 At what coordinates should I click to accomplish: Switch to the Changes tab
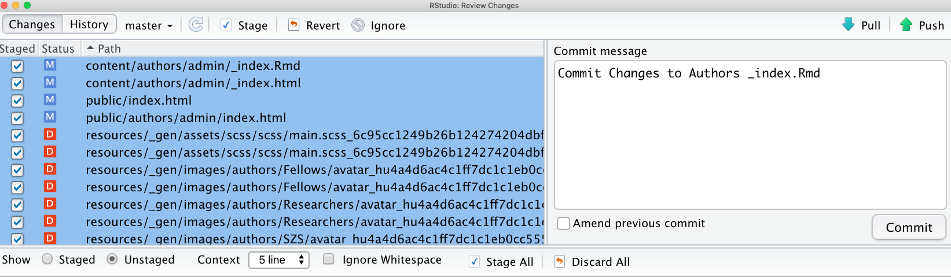32,24
